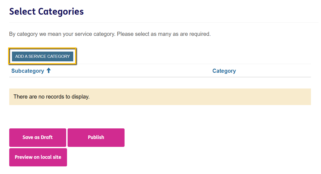Toggle the Subcategory sort direction arrow

click(49, 71)
